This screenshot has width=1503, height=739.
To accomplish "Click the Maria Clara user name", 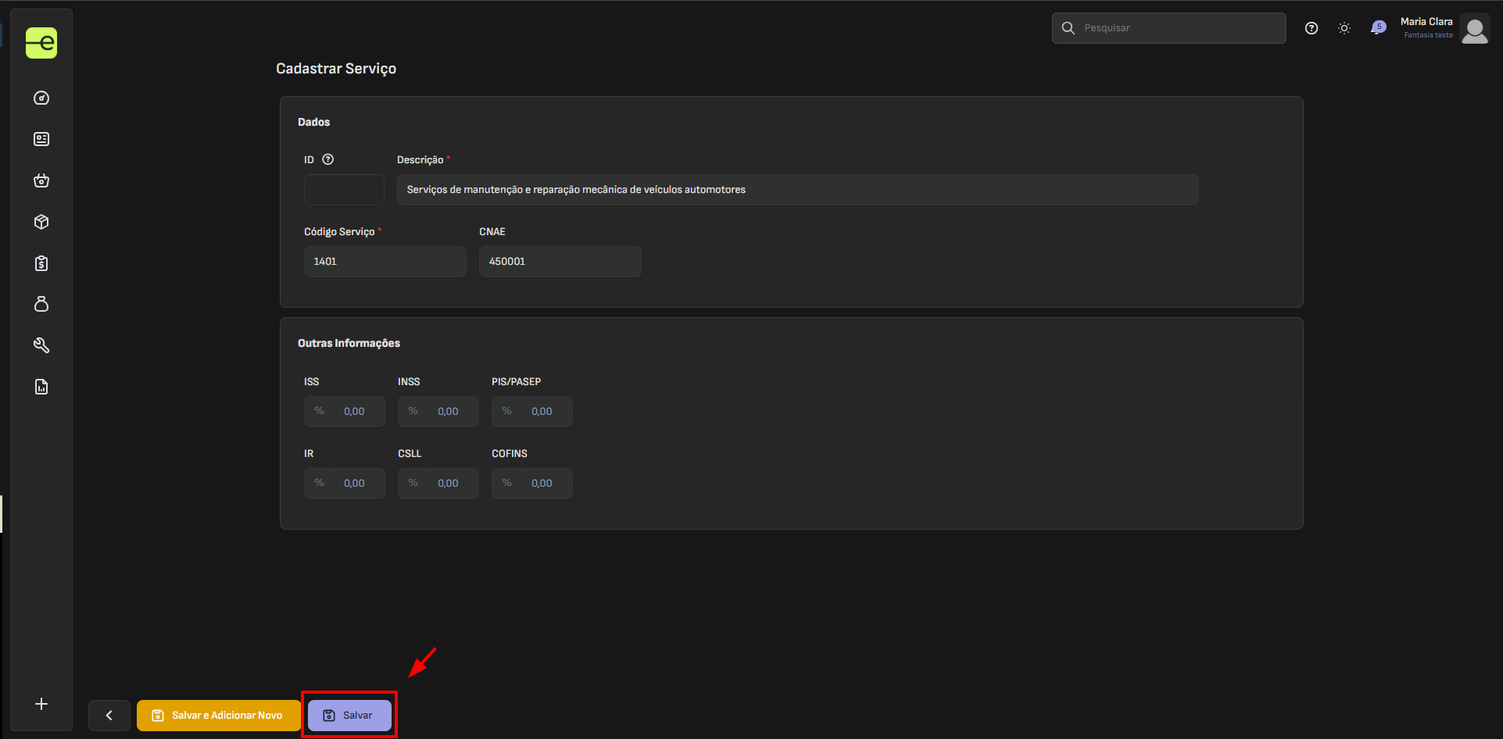I will click(1426, 22).
